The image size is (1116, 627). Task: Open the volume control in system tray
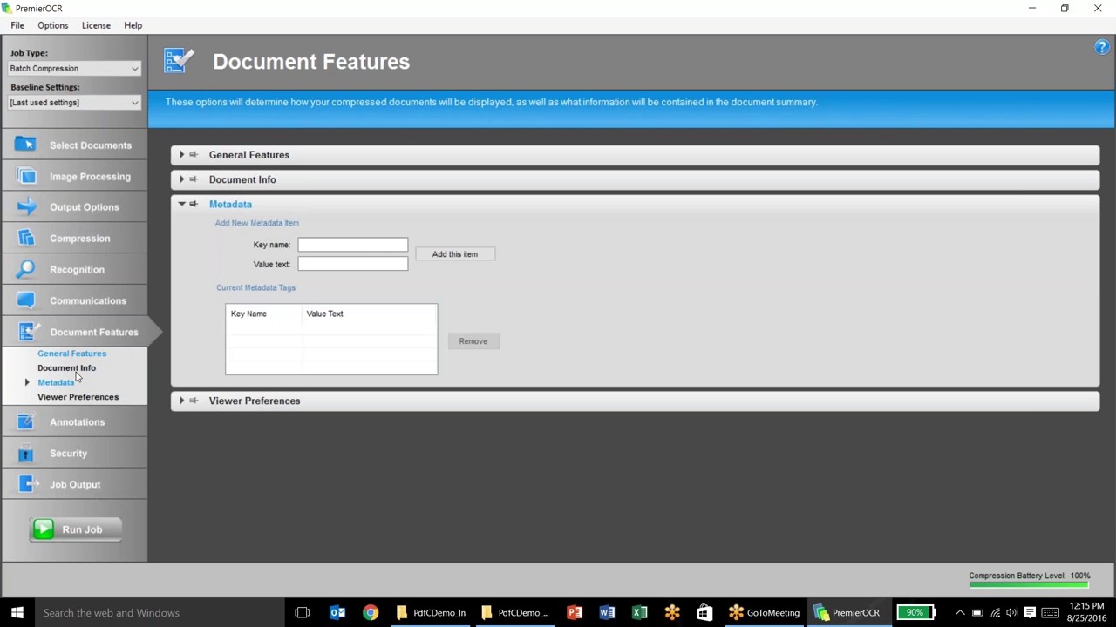[1011, 613]
